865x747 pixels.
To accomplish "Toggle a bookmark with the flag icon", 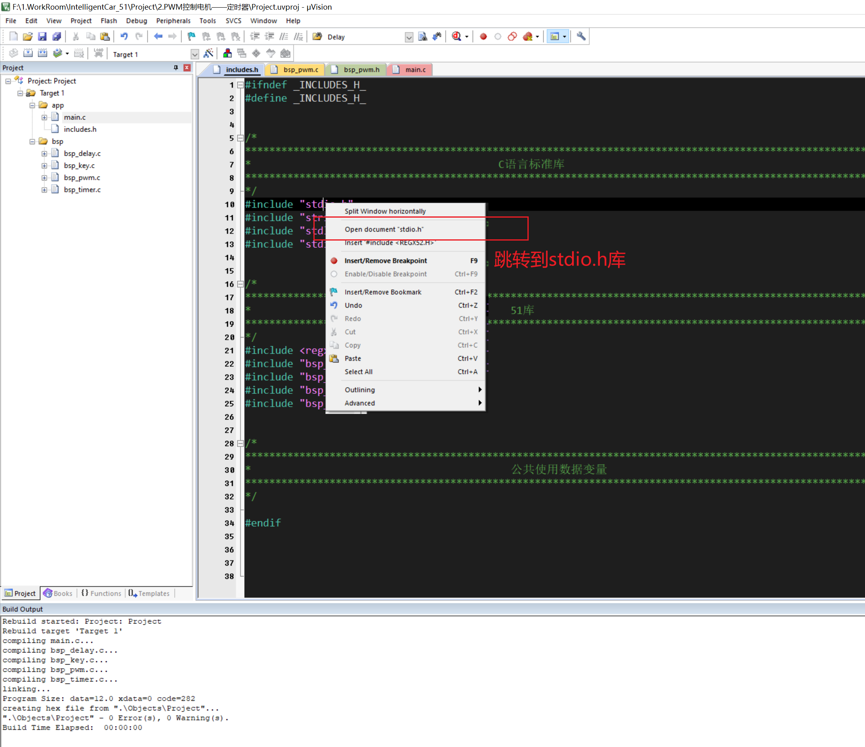I will (192, 37).
